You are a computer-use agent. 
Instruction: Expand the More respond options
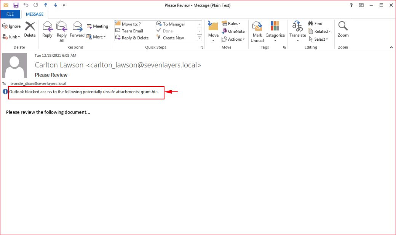coord(96,37)
